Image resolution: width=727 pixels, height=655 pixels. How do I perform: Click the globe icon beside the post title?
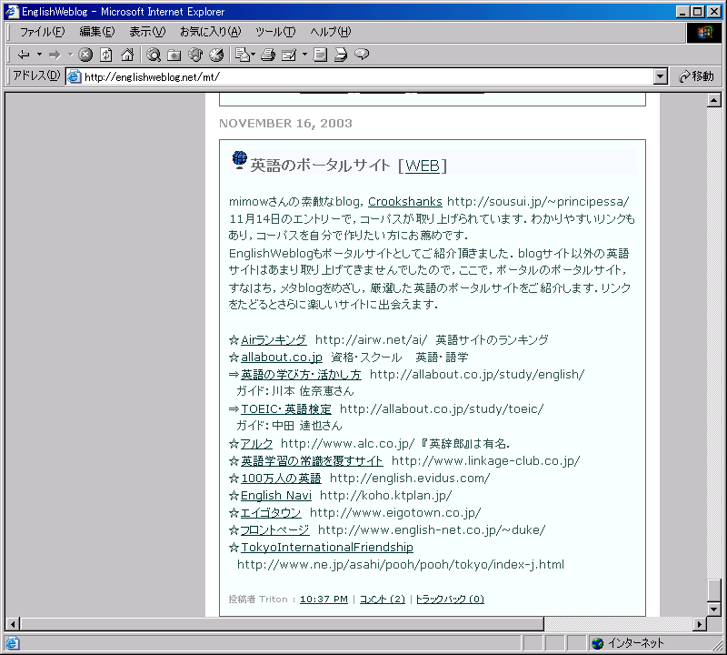(239, 160)
